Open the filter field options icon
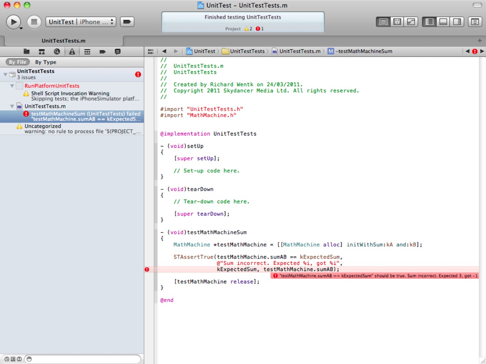The height and width of the screenshot is (364, 486). (x=29, y=359)
